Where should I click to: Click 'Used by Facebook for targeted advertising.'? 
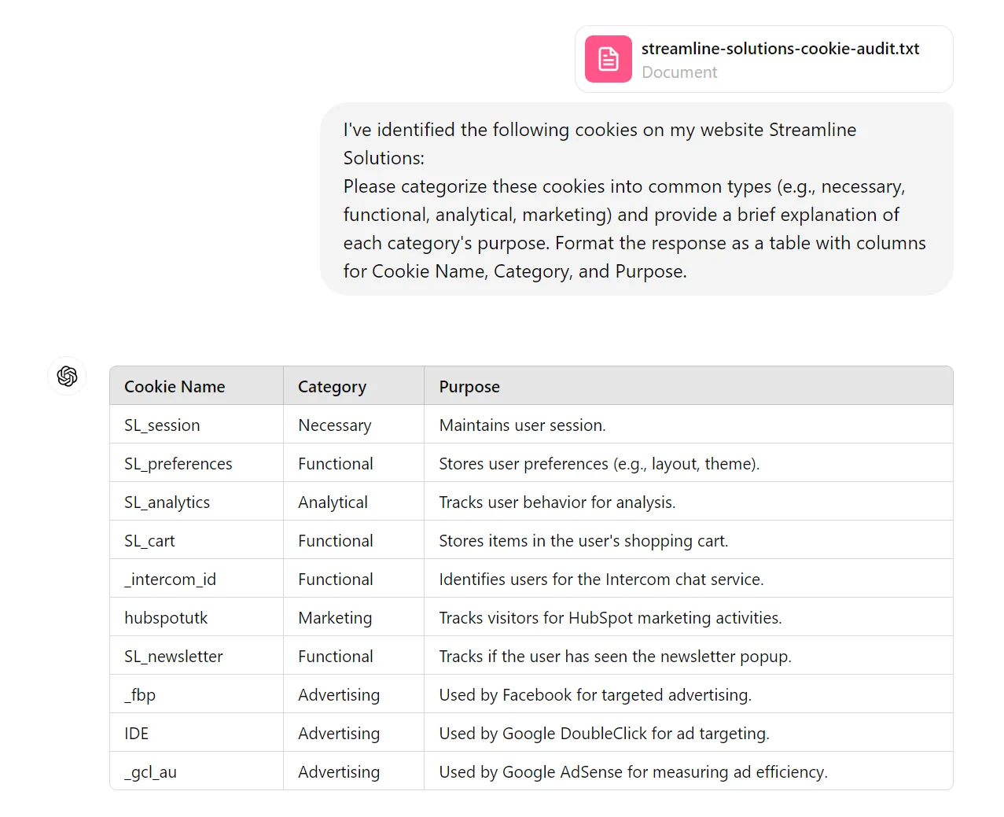(x=595, y=694)
